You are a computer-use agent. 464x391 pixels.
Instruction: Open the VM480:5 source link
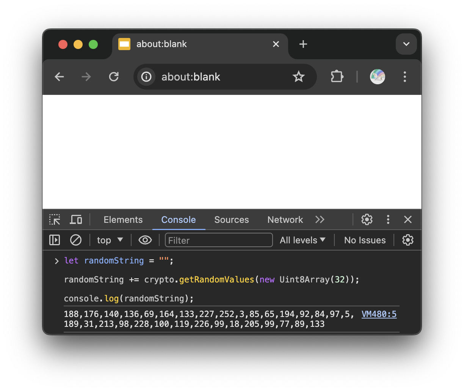(x=379, y=314)
